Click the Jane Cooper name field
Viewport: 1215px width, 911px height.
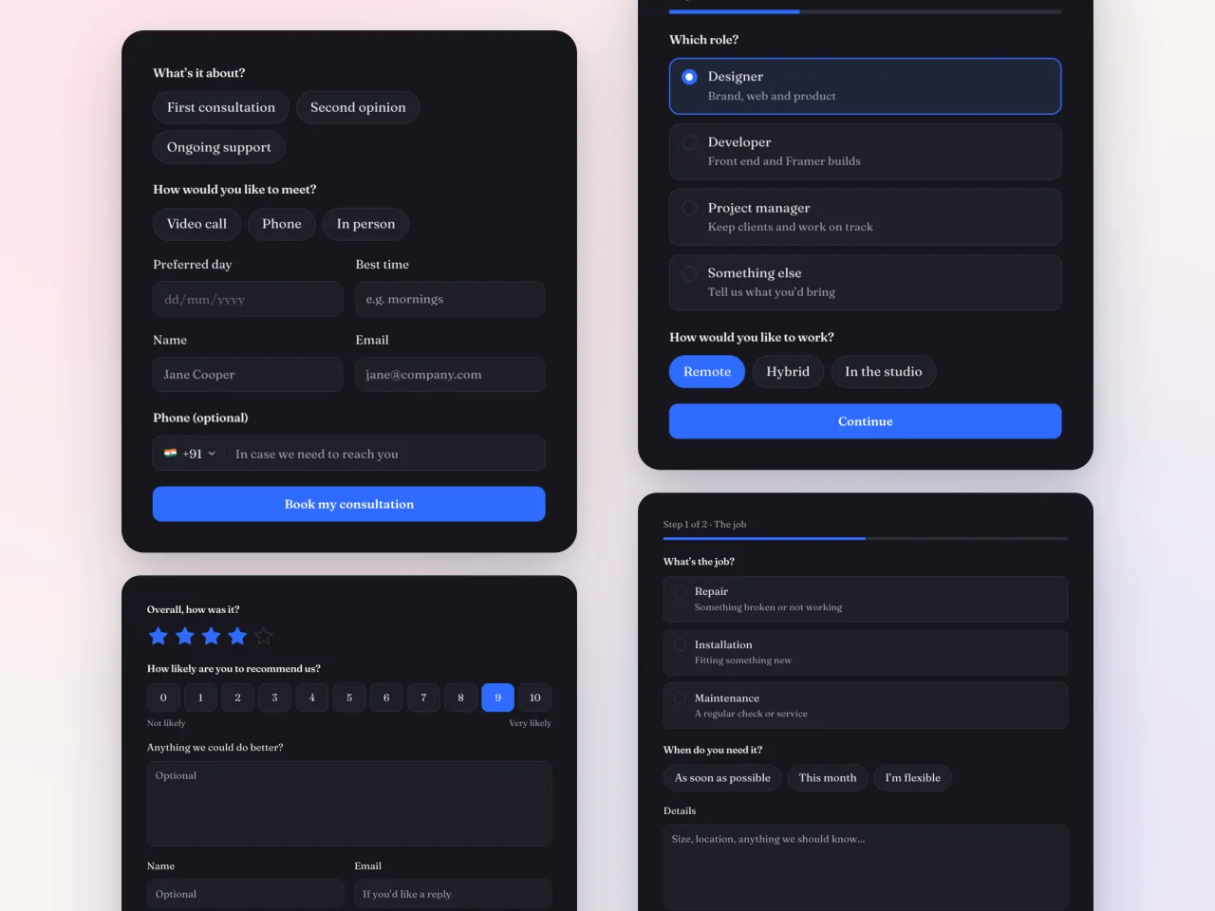pyautogui.click(x=248, y=375)
